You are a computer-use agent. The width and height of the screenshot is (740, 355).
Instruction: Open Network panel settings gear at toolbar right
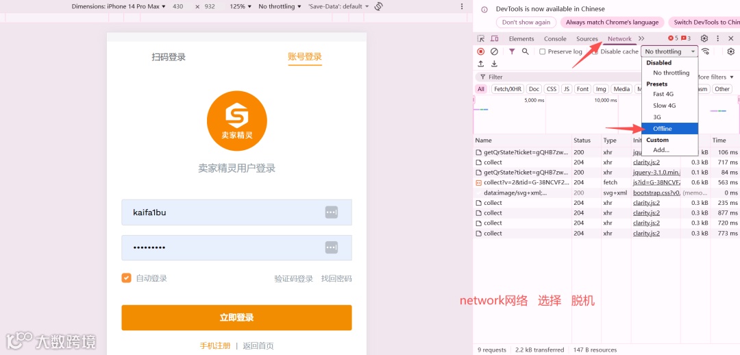point(731,51)
